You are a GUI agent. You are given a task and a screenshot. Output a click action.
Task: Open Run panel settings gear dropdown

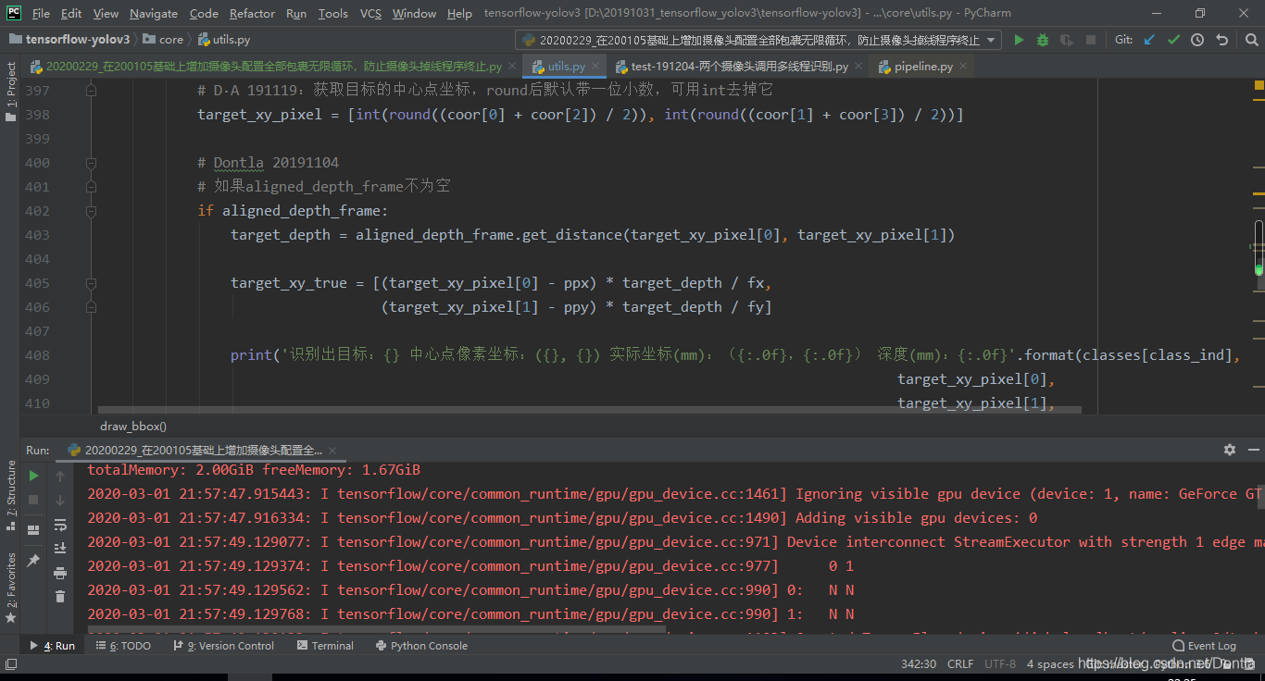1229,450
